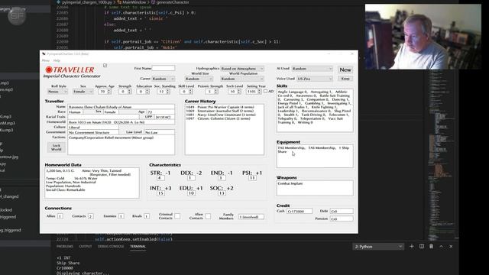Open the Roll Style dropdown

tap(57, 92)
